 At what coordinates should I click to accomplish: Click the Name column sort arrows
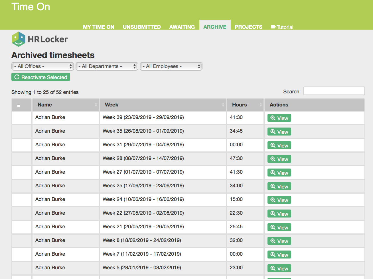tap(96, 105)
